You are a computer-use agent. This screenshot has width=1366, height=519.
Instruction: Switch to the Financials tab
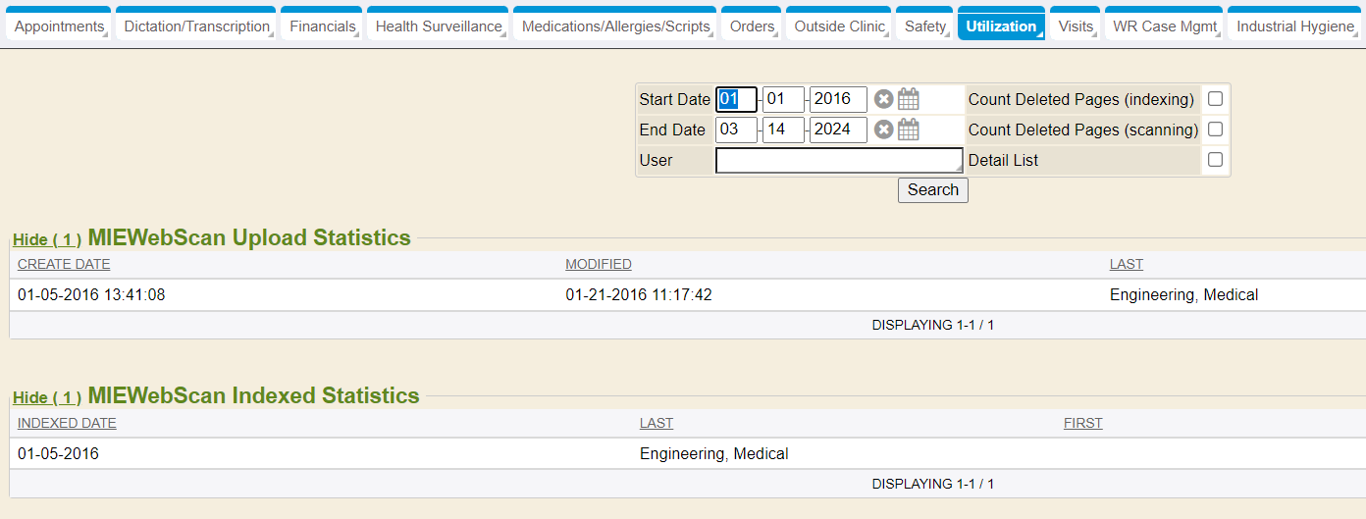click(x=322, y=26)
